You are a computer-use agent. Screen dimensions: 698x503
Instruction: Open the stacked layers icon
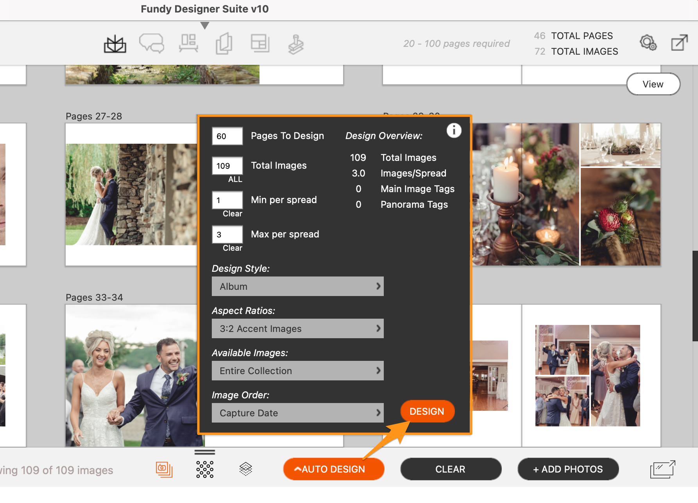tap(245, 469)
